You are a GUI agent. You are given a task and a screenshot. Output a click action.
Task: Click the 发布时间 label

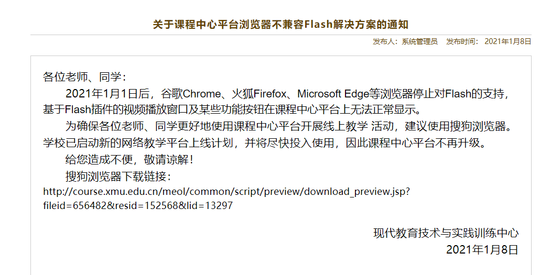460,41
